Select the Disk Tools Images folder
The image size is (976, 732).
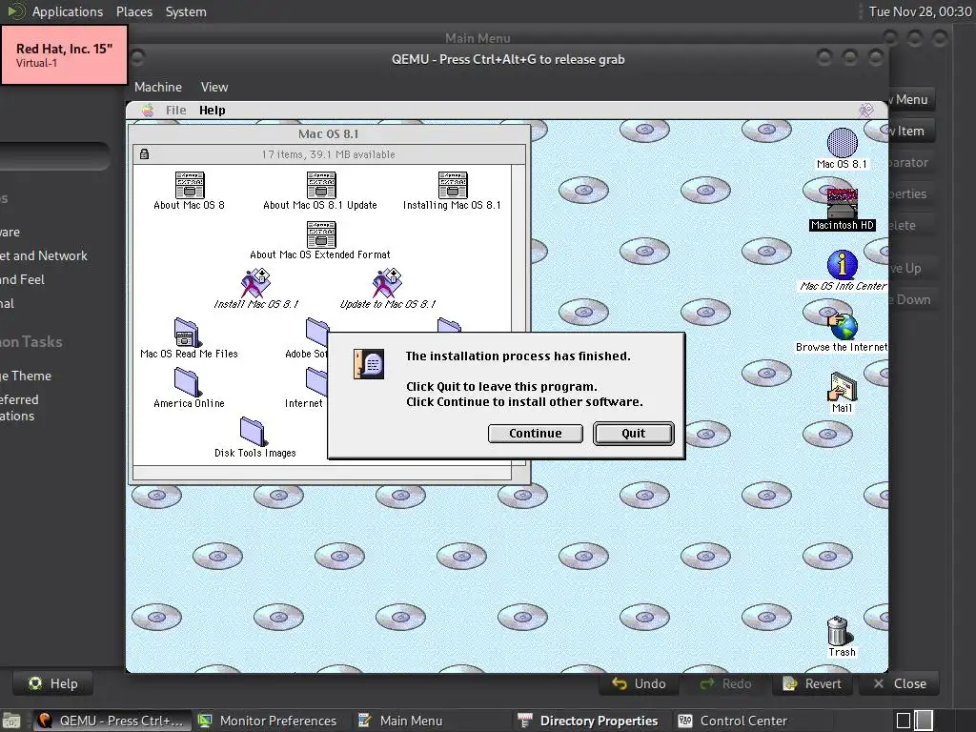[253, 432]
